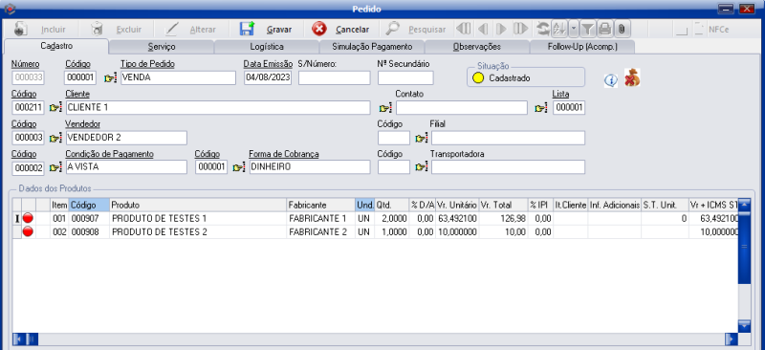Viewport: 765px width, 350px height.
Task: Click the Excluir trash toolbar button
Action: [116, 30]
